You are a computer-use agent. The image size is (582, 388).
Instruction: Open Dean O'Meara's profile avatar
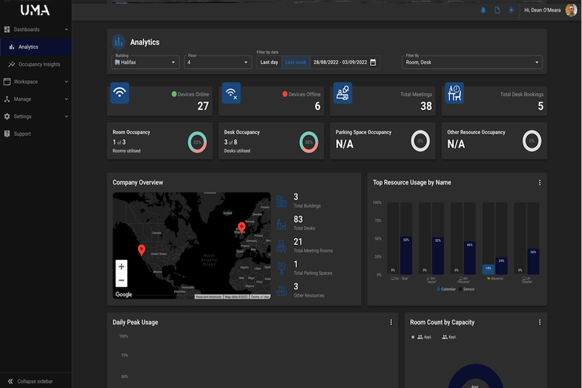(571, 10)
